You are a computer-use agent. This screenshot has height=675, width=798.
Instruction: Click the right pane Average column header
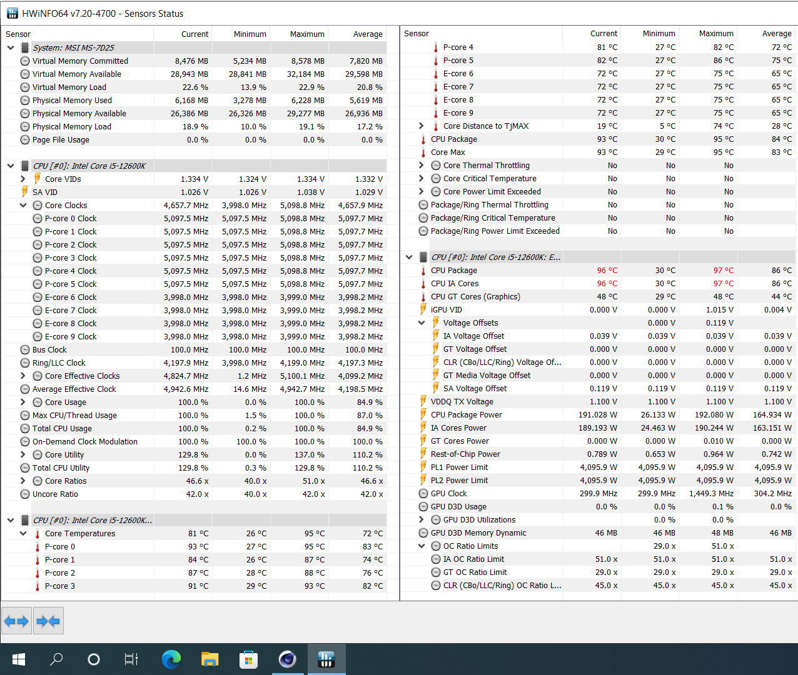(x=766, y=34)
